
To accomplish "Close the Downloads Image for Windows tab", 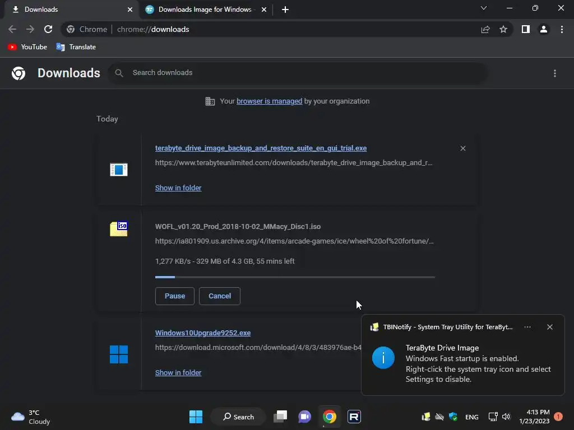I will click(264, 10).
